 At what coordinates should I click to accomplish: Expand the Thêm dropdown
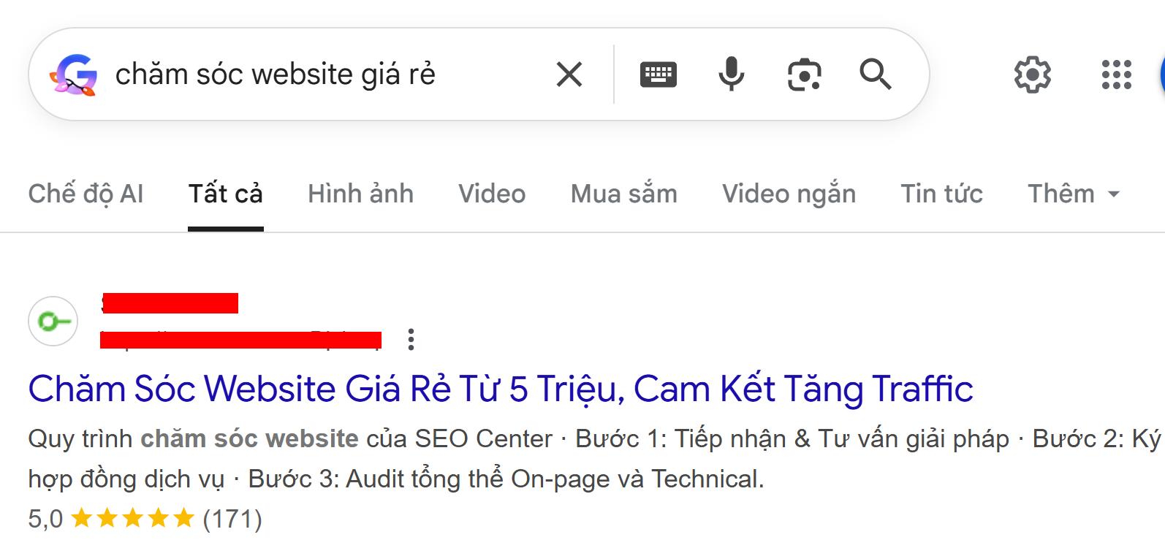1073,193
